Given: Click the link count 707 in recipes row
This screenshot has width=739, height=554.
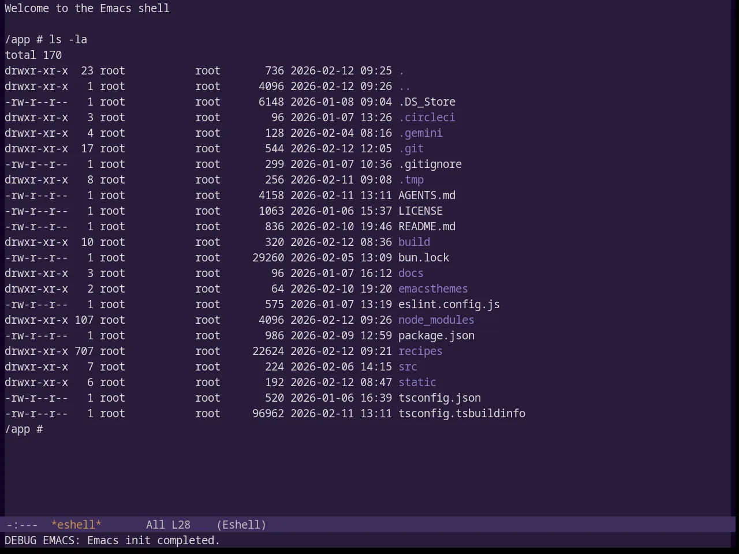Looking at the screenshot, I should (x=84, y=351).
